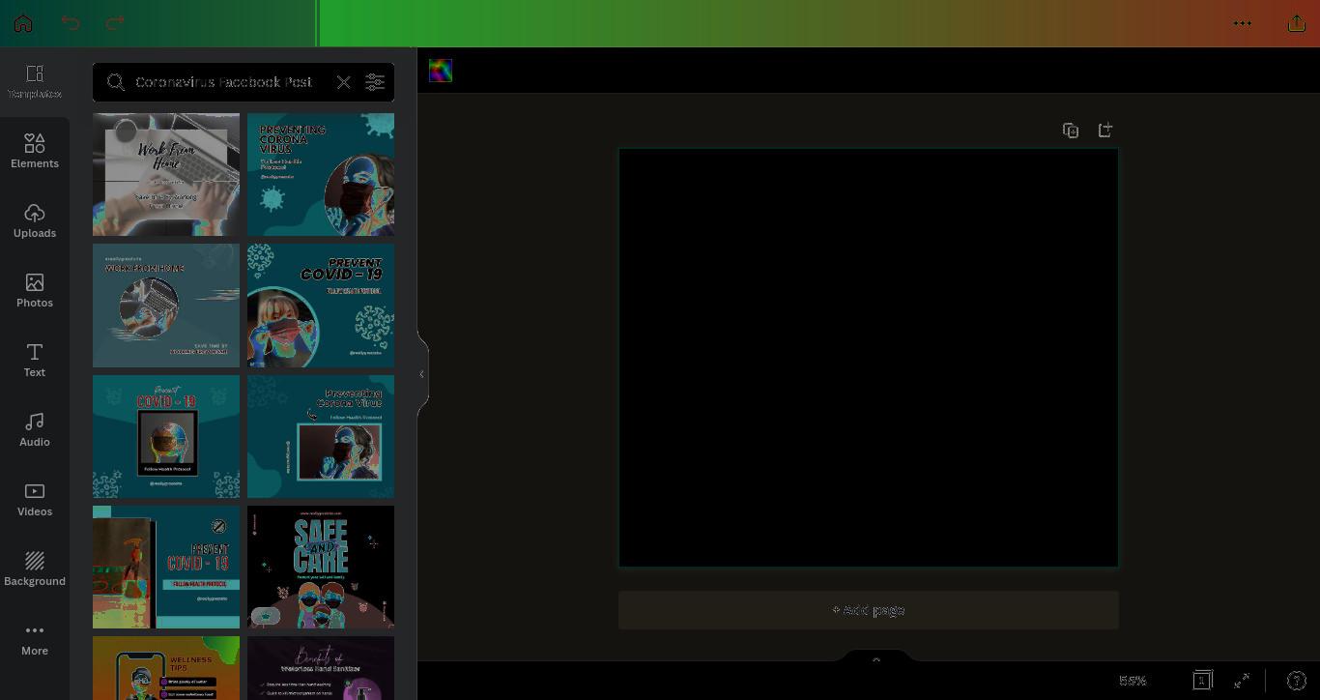
Task: Click the blank design canvas
Action: click(x=869, y=358)
